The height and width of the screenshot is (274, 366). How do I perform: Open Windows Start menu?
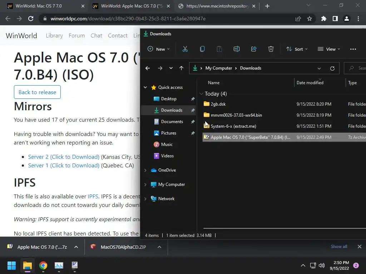(x=11, y=265)
